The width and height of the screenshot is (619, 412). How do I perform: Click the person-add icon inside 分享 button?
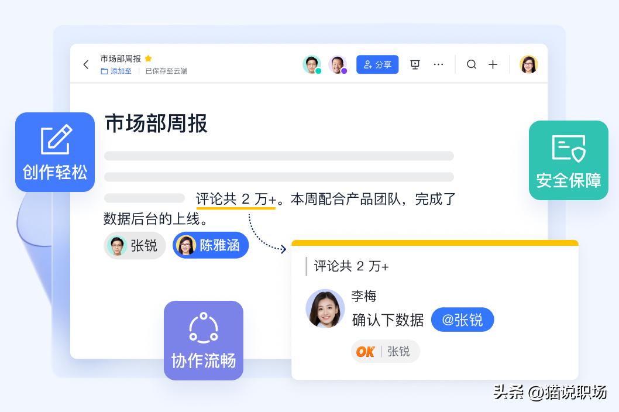[x=367, y=64]
